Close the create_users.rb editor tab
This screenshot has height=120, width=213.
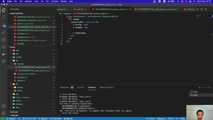click(x=131, y=9)
